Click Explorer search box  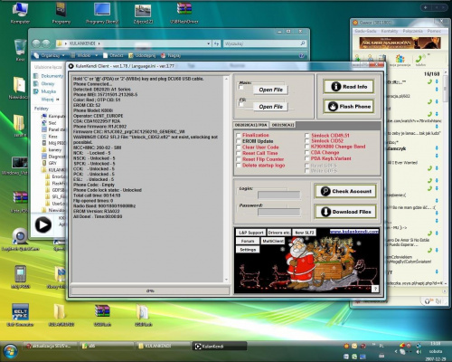click(x=265, y=43)
